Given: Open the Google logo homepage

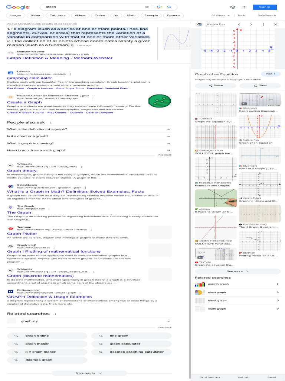Looking at the screenshot, I should tap(17, 7).
